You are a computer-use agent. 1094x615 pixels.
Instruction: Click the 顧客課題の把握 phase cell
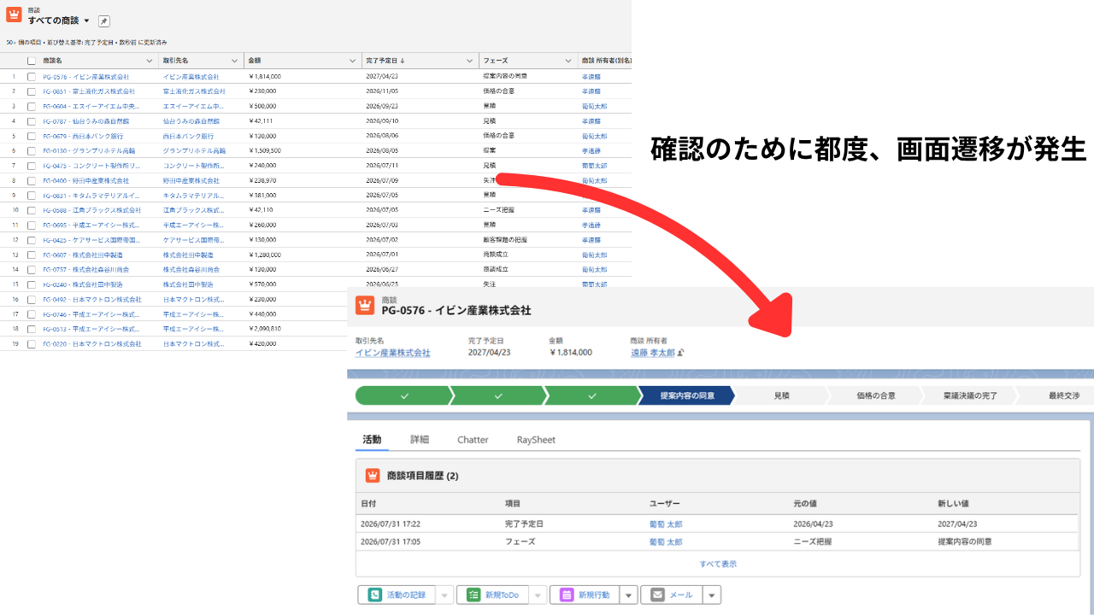(x=505, y=240)
